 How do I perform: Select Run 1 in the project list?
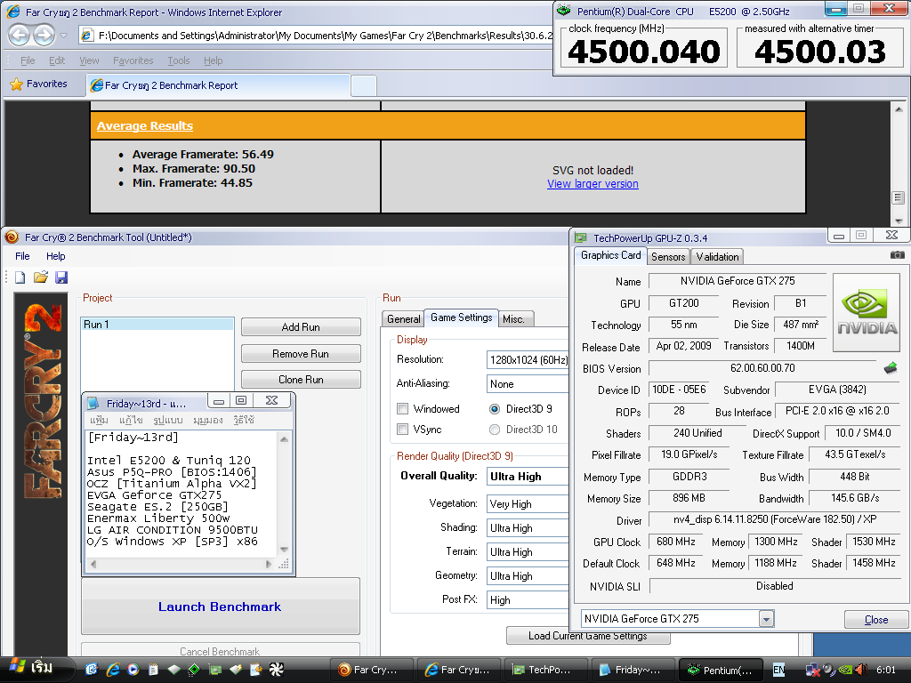pyautogui.click(x=157, y=324)
